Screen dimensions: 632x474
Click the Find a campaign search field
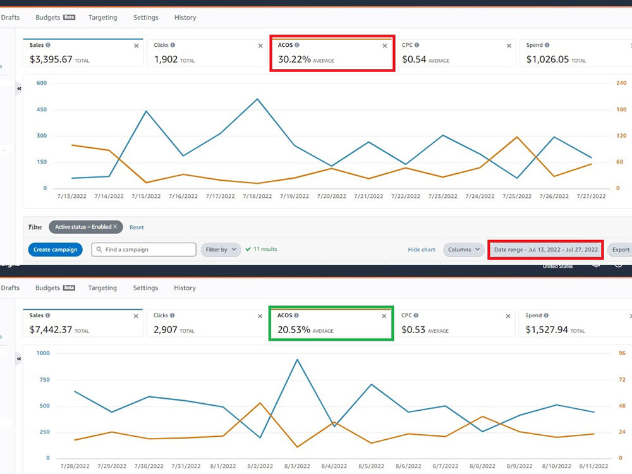[x=144, y=250]
